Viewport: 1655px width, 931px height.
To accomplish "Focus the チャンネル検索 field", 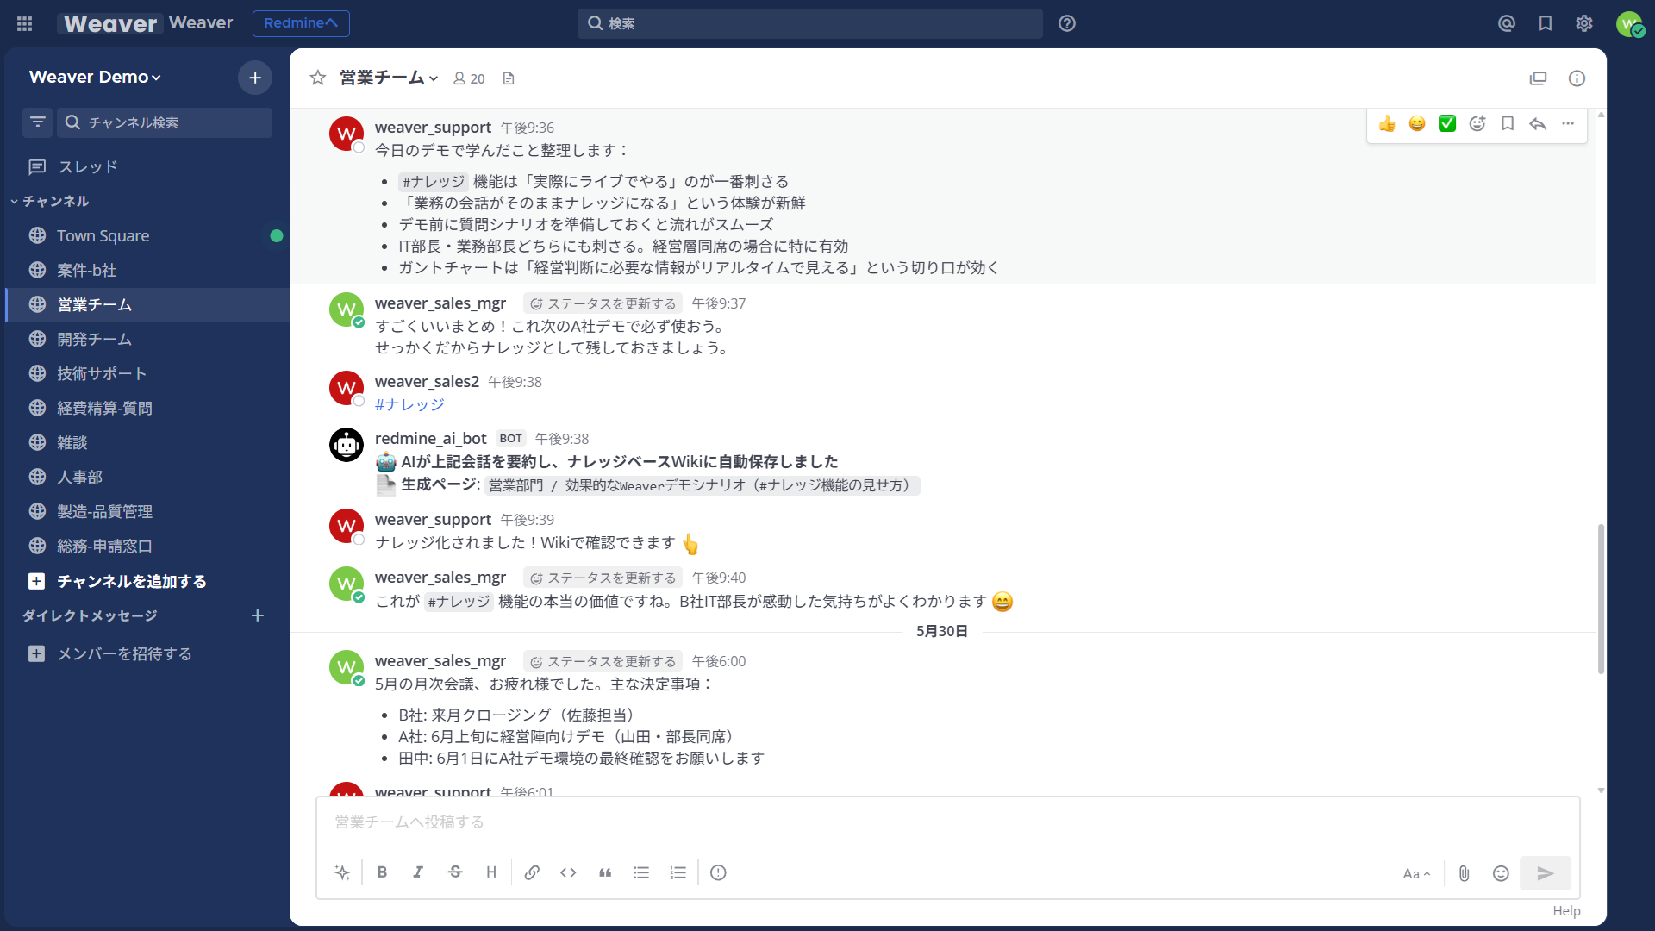I will pyautogui.click(x=165, y=122).
